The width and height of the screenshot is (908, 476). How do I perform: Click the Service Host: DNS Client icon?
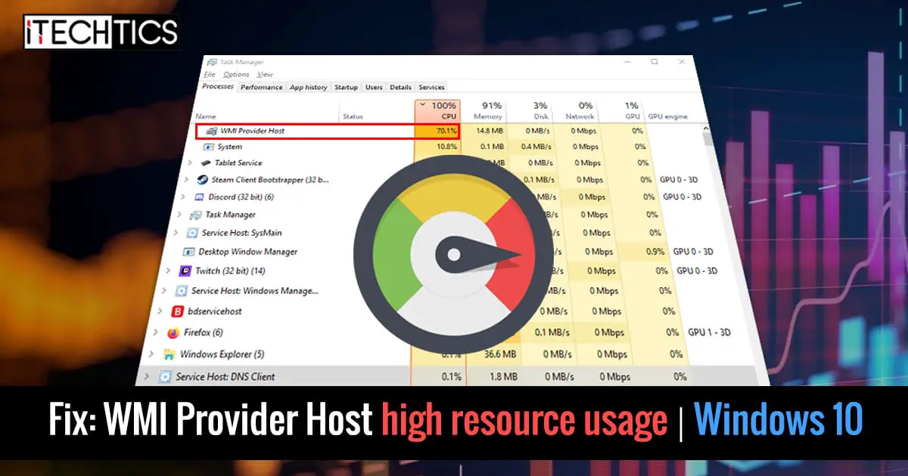click(x=164, y=376)
